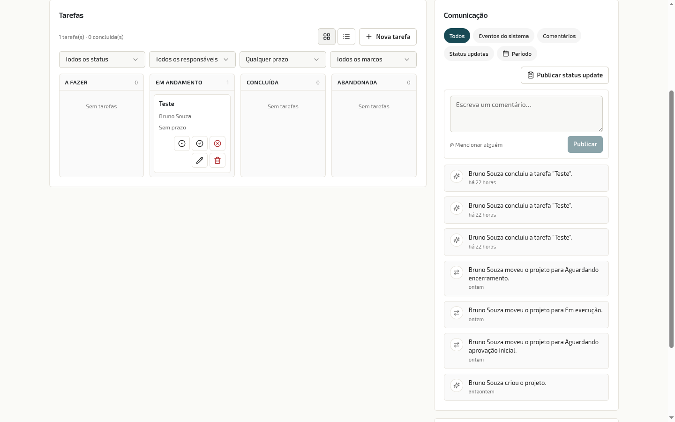Mark task Teste as completed check icon

pyautogui.click(x=200, y=143)
